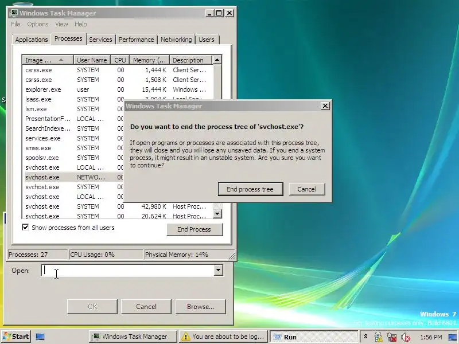459x344 pixels.
Task: Open the Users tab
Action: 207,40
